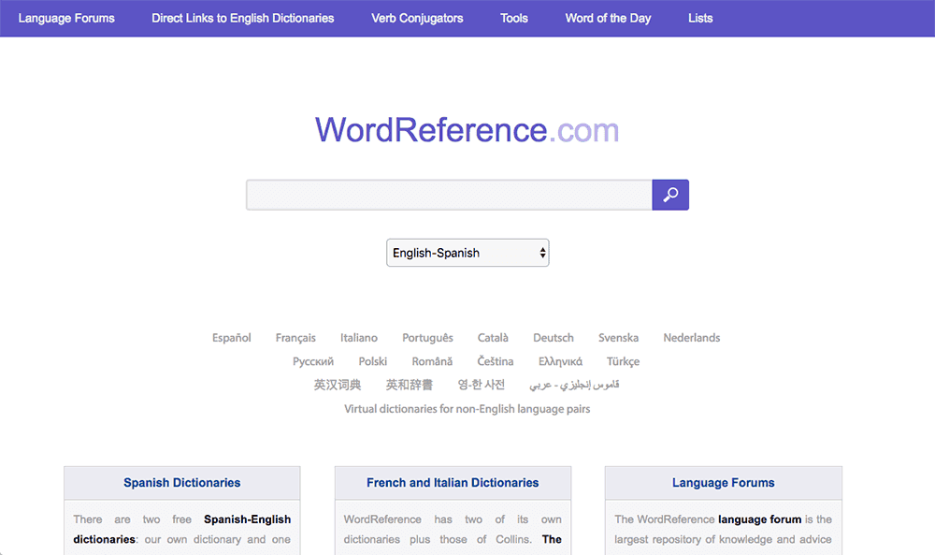
Task: Switch site language to Русский
Action: (x=313, y=361)
